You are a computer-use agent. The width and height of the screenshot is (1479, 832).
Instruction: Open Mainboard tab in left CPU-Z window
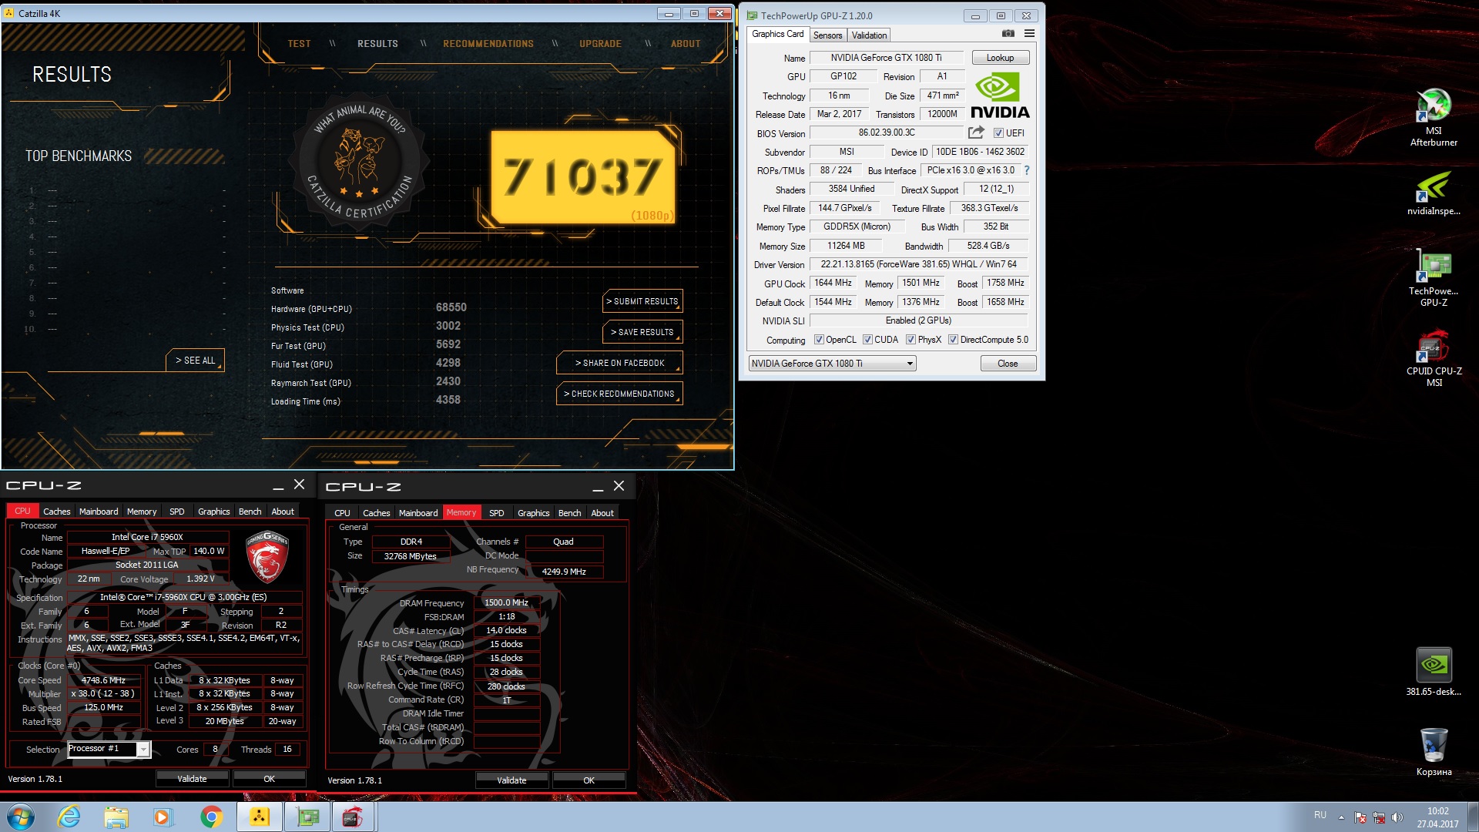click(x=99, y=512)
